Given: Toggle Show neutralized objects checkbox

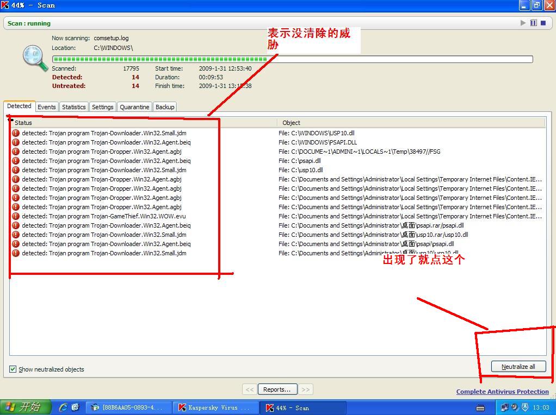Looking at the screenshot, I should pyautogui.click(x=13, y=369).
